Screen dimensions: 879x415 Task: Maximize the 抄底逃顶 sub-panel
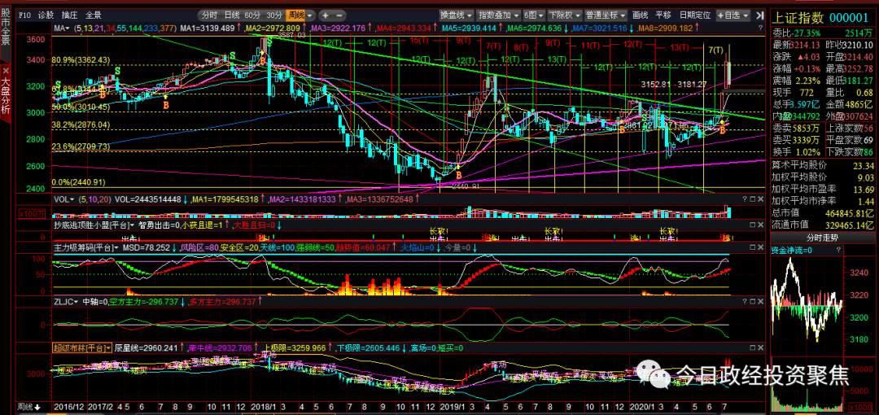753,225
